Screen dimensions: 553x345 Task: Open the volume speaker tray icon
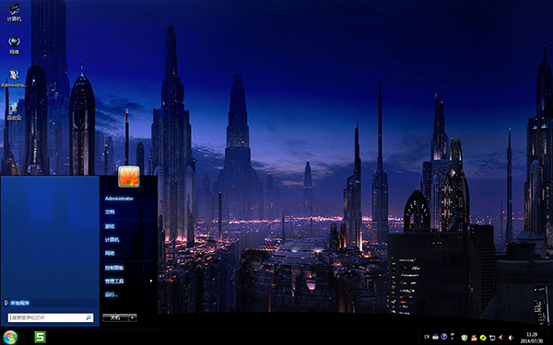point(511,338)
